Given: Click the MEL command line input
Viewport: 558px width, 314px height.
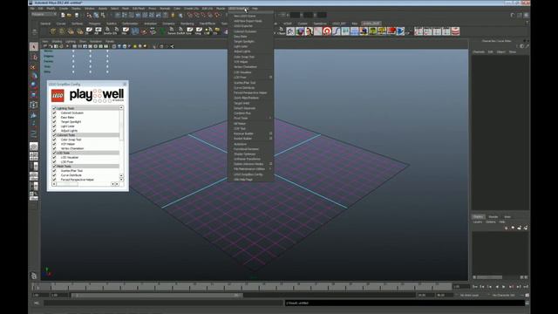Looking at the screenshot, I should [x=163, y=303].
